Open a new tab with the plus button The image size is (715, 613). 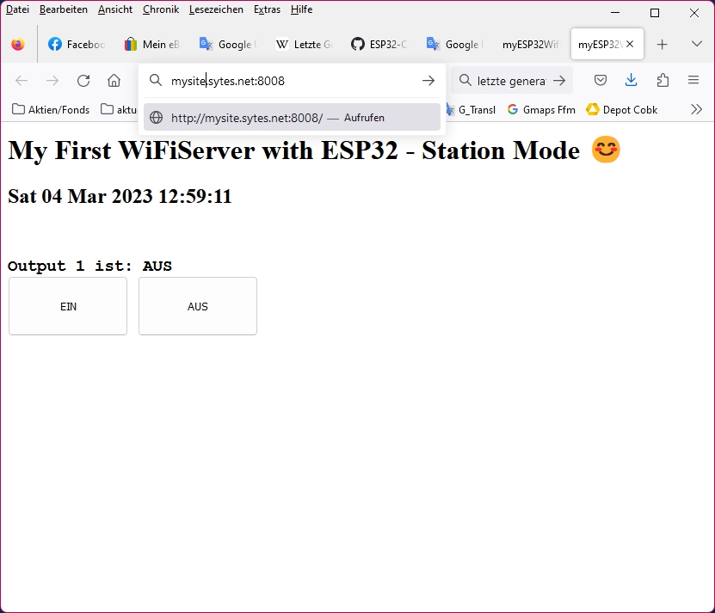point(663,44)
